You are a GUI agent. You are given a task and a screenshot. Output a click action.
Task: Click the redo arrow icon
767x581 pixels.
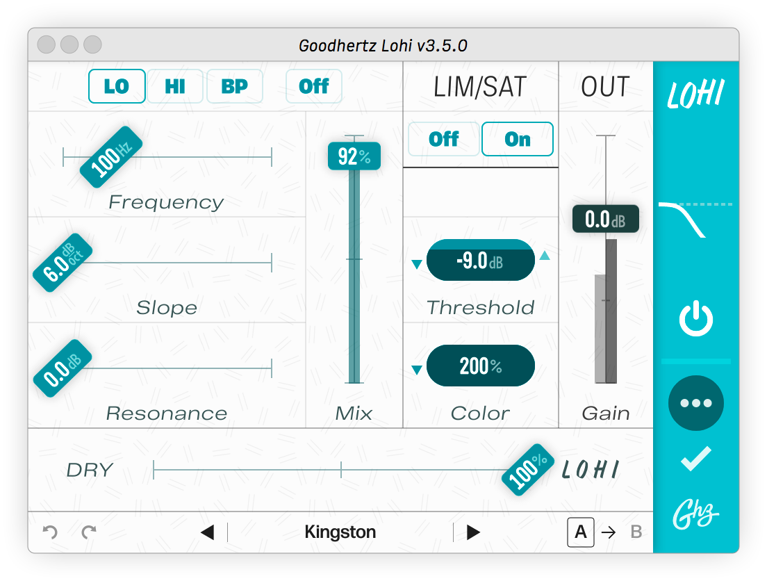pos(89,532)
